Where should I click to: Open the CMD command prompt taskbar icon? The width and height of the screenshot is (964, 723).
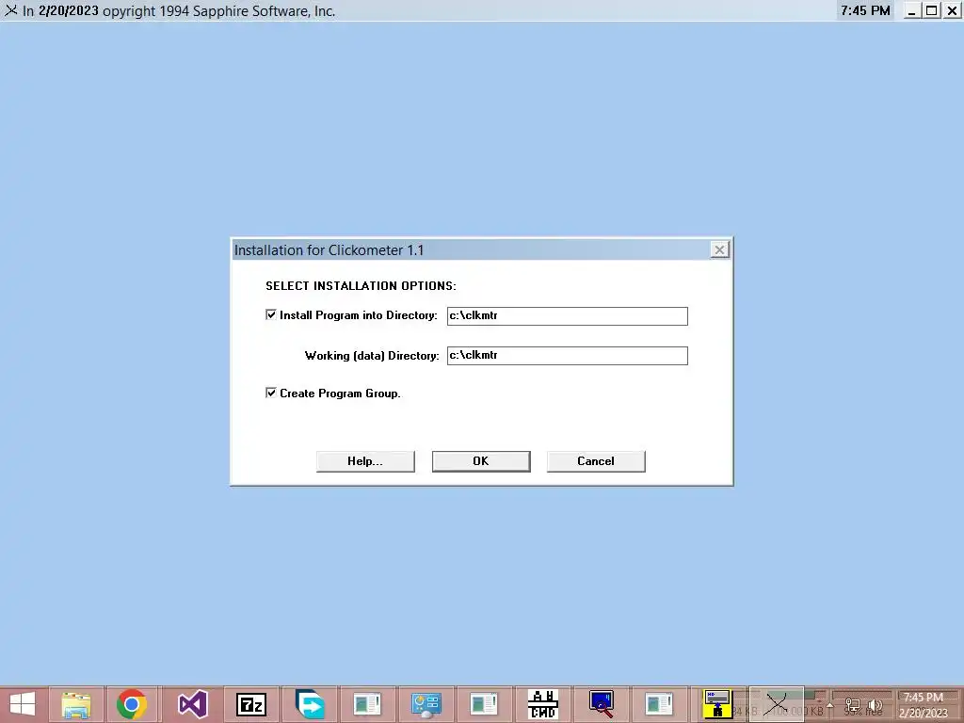[543, 704]
